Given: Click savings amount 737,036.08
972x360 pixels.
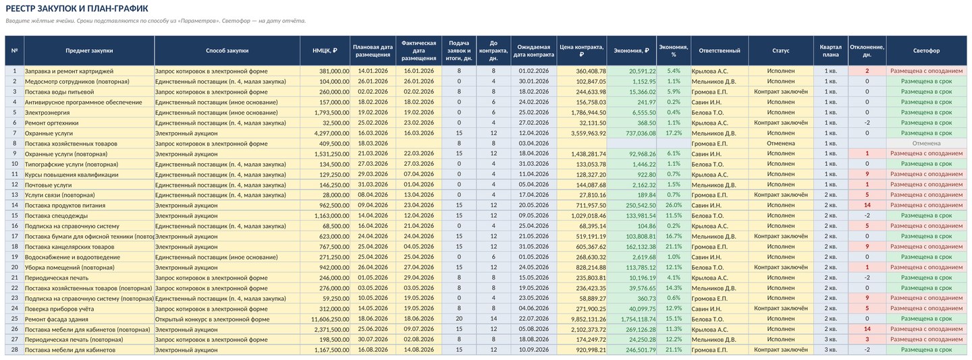Looking at the screenshot, I should [632, 133].
